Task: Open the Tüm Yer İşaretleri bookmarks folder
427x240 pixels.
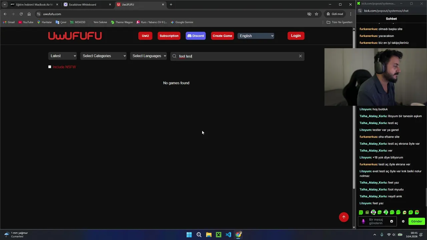Action: (339, 22)
